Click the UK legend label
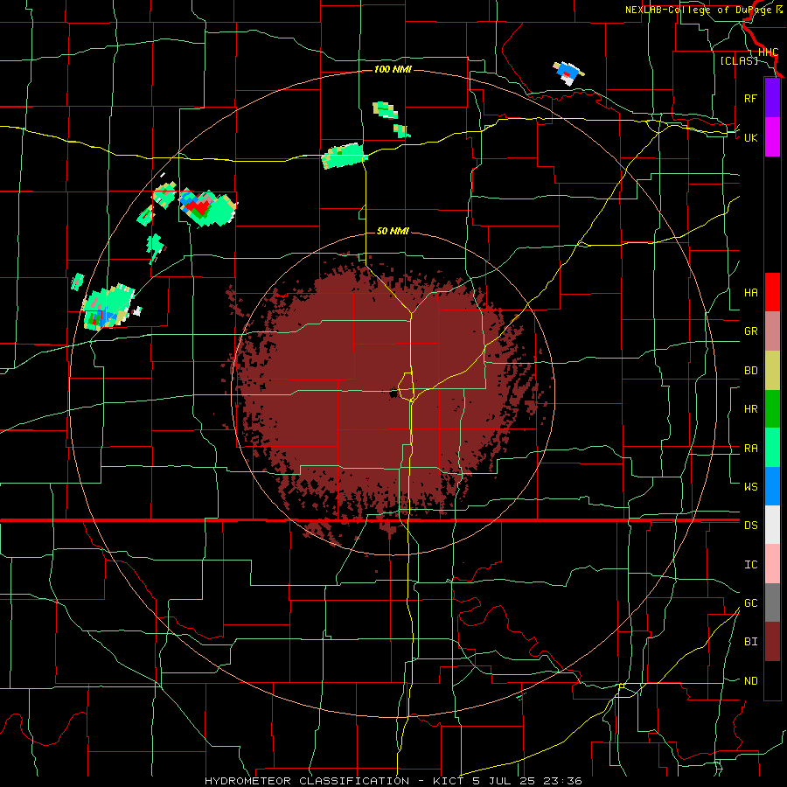 (x=750, y=137)
